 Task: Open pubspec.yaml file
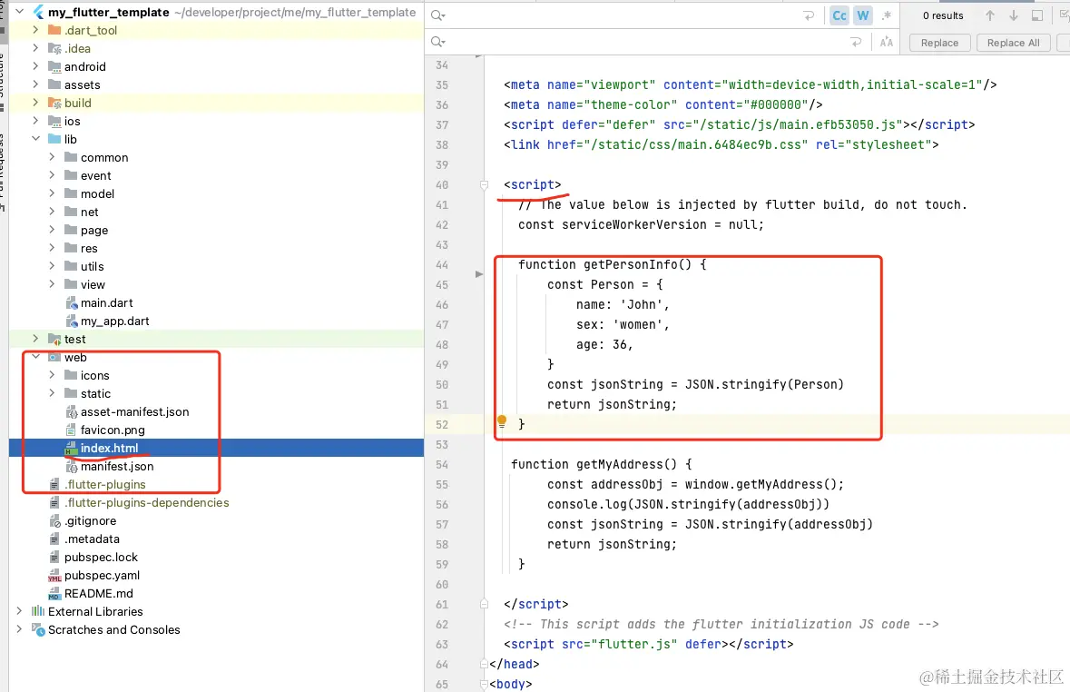(102, 575)
